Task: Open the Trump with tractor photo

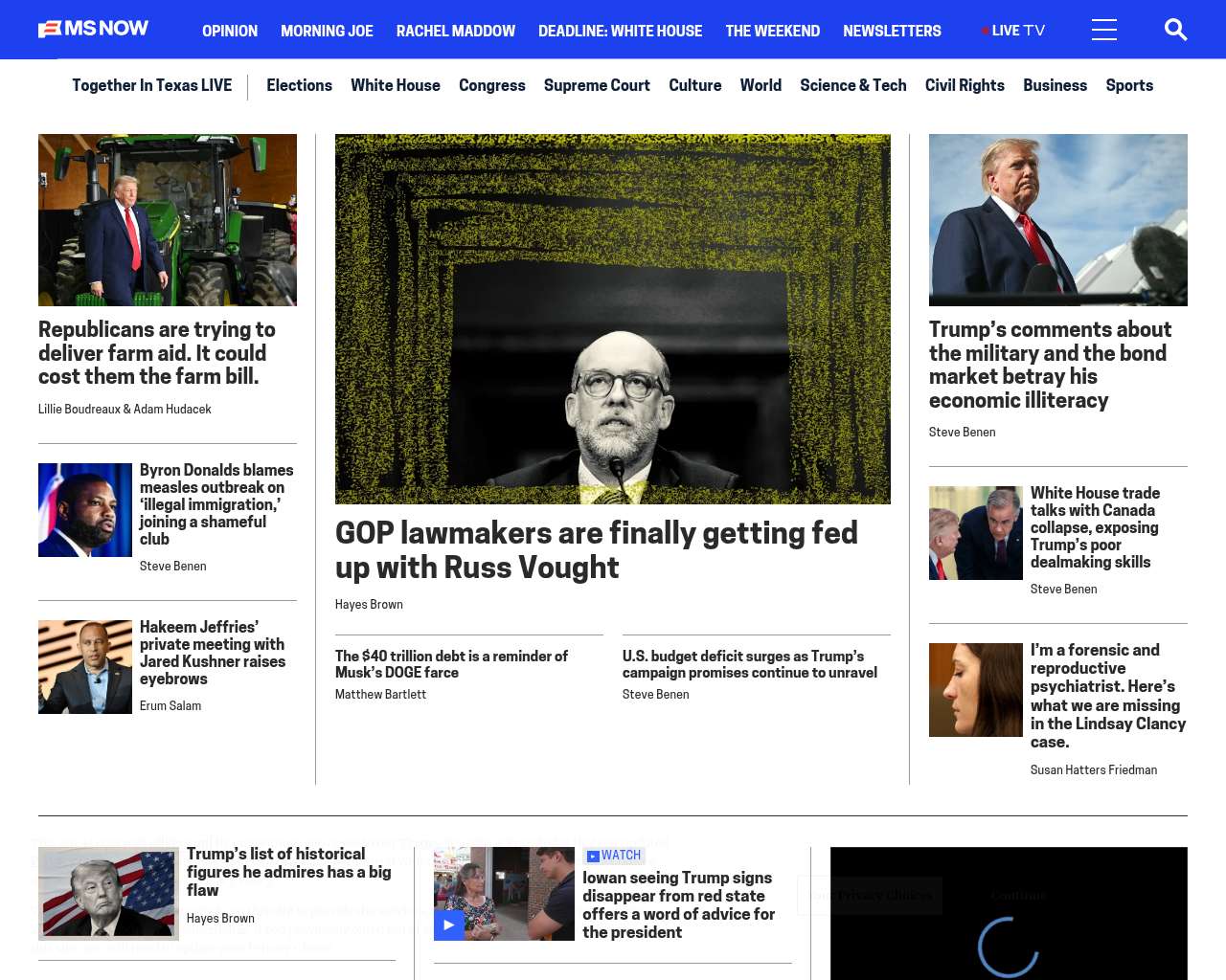Action: pos(168,220)
